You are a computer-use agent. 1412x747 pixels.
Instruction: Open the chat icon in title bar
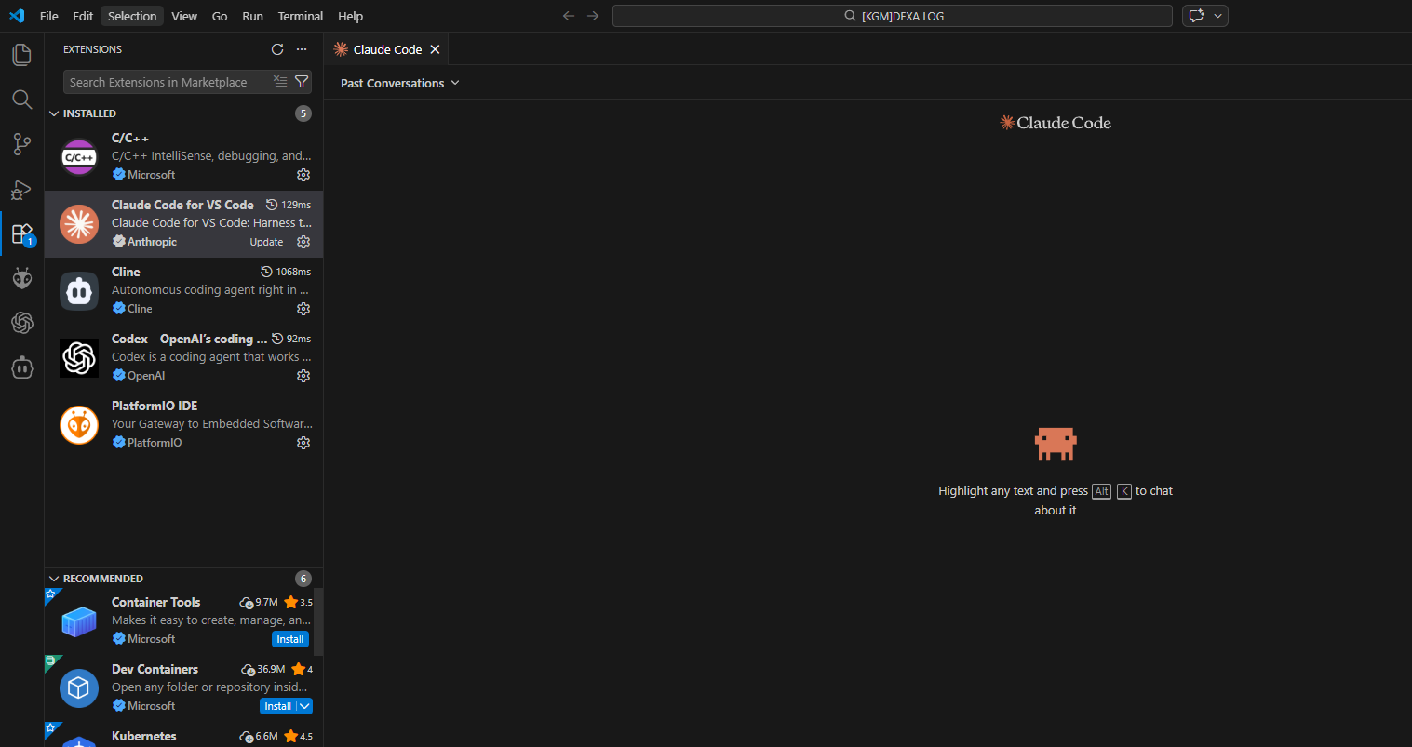pyautogui.click(x=1197, y=16)
